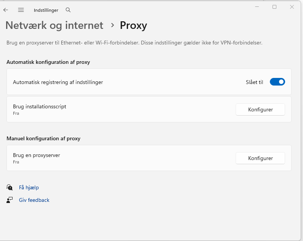Image resolution: width=303 pixels, height=241 pixels.
Task: Configure Brug installationsscript
Action: point(260,109)
